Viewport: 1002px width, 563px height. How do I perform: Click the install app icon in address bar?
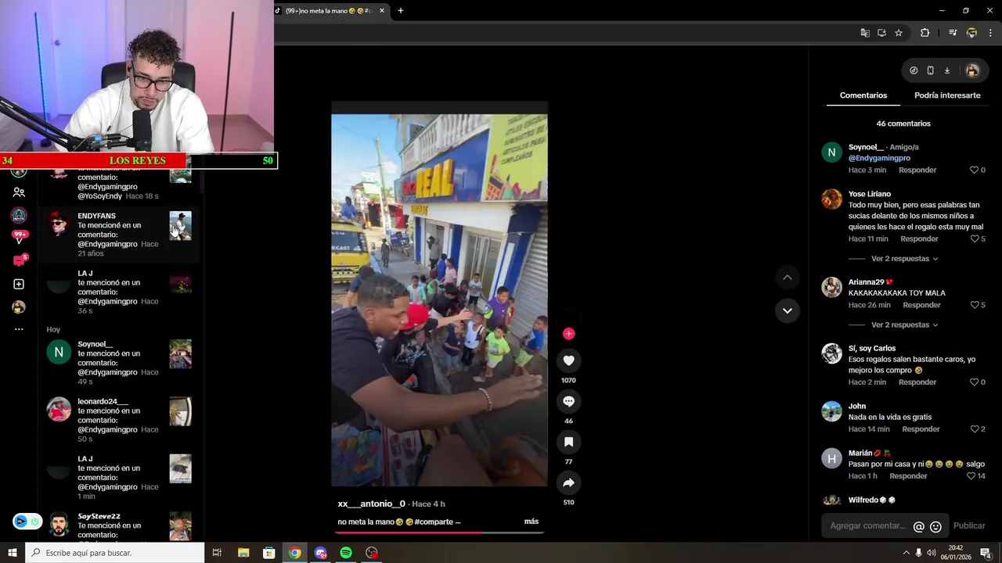pos(881,33)
